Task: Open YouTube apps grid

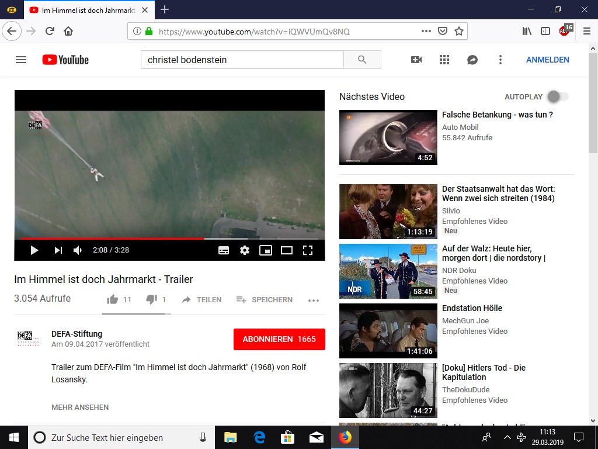Action: [x=444, y=60]
